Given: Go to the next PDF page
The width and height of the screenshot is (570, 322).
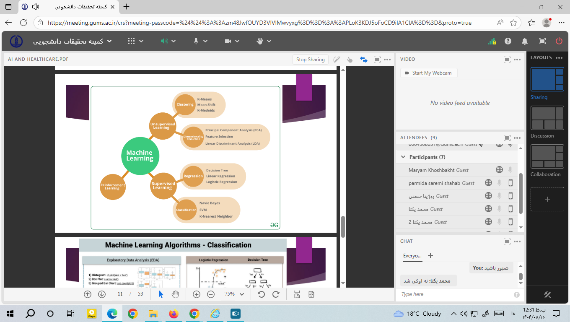Looking at the screenshot, I should [101, 294].
